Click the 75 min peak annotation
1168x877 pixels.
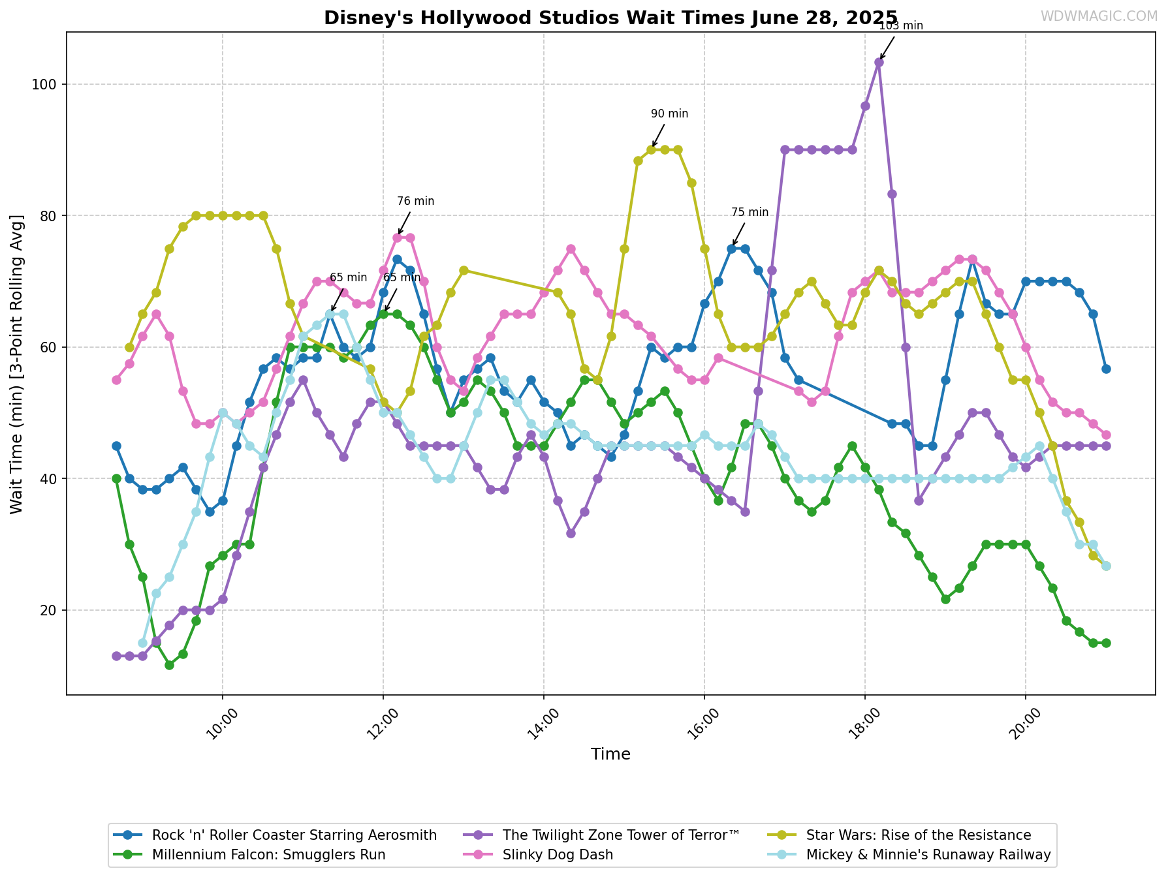pos(750,212)
